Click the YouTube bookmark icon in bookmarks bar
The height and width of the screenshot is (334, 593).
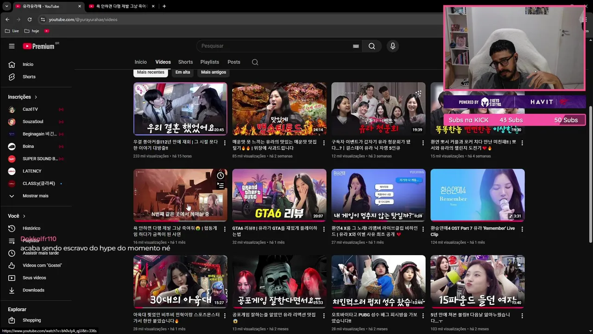47,31
